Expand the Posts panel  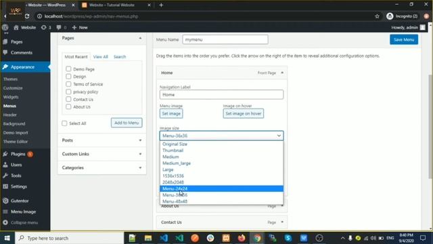pyautogui.click(x=140, y=140)
